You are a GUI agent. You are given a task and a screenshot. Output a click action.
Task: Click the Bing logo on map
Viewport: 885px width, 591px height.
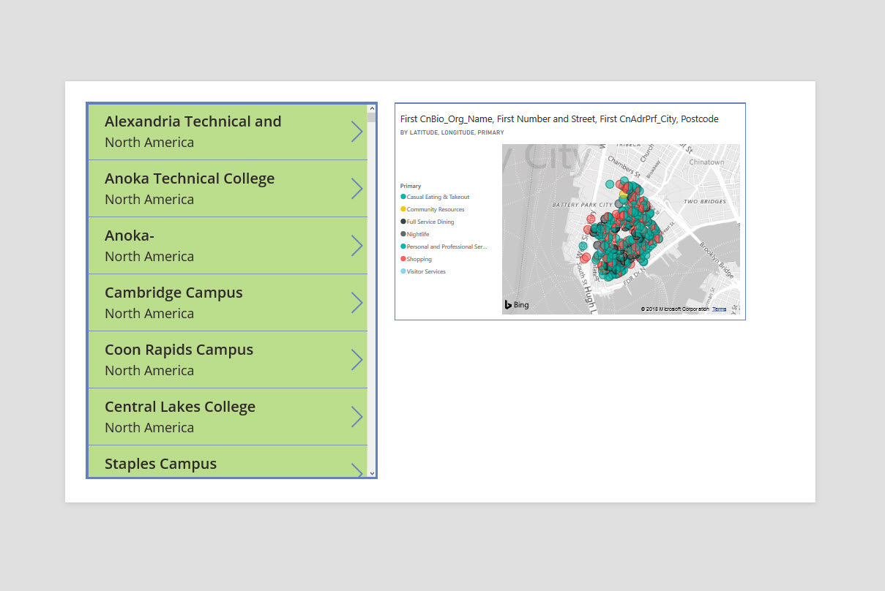coord(516,305)
